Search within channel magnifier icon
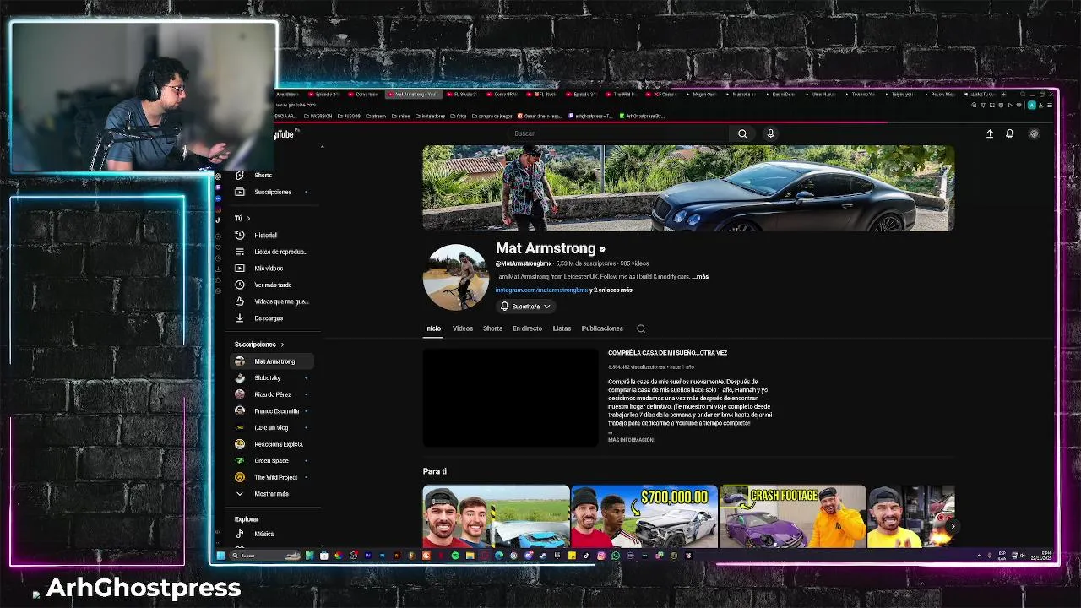 point(641,328)
